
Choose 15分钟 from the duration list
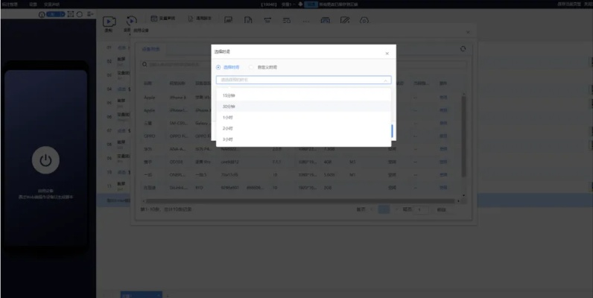click(228, 95)
